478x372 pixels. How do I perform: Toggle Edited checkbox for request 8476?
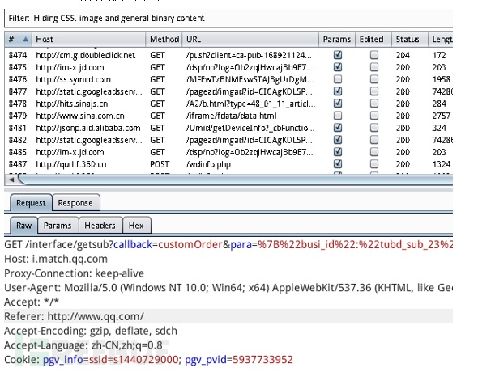point(374,79)
